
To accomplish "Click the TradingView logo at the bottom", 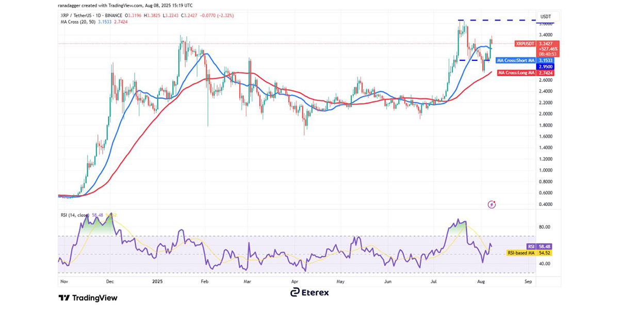I will pos(88,298).
